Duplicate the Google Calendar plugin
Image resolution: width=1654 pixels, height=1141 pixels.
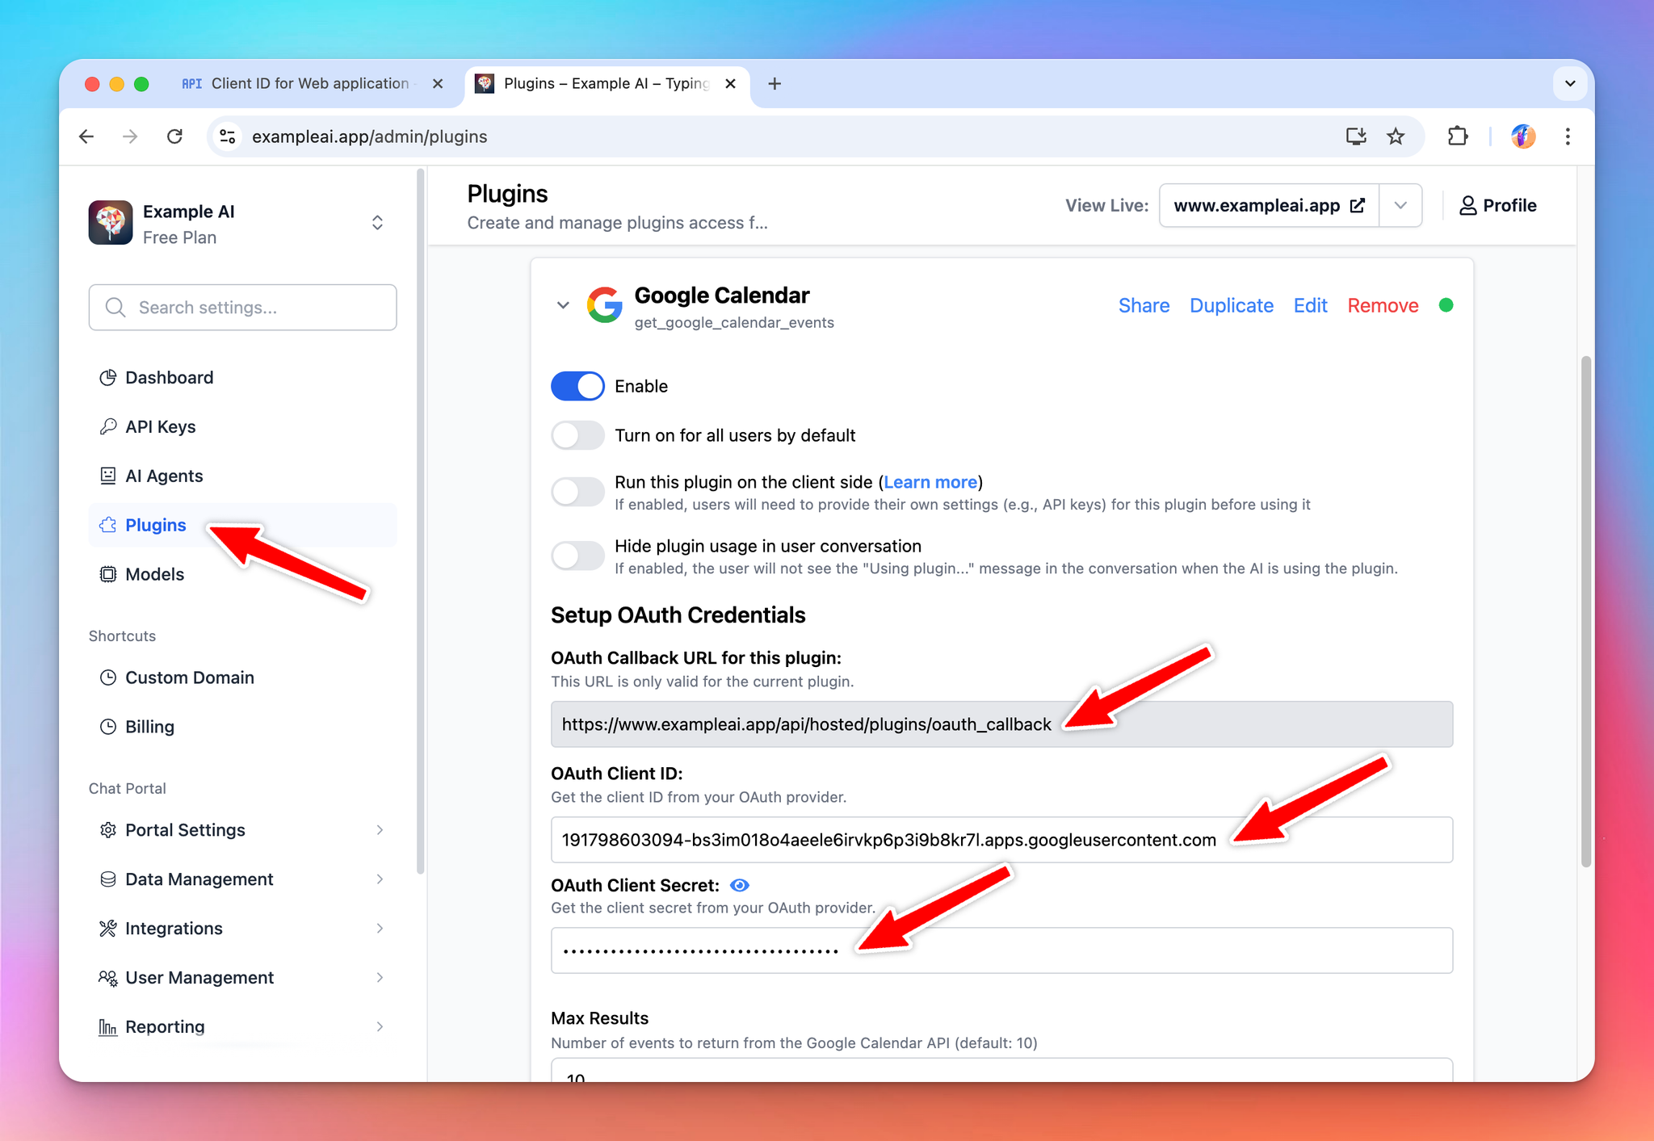click(1231, 305)
